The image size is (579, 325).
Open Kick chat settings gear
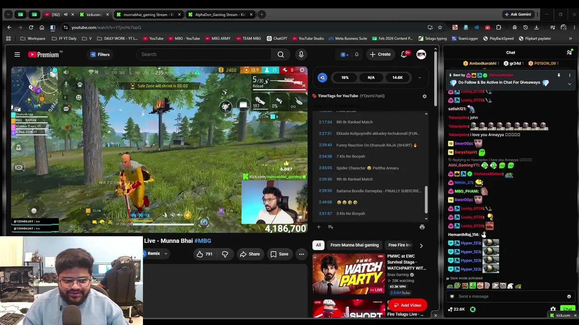[x=553, y=310]
